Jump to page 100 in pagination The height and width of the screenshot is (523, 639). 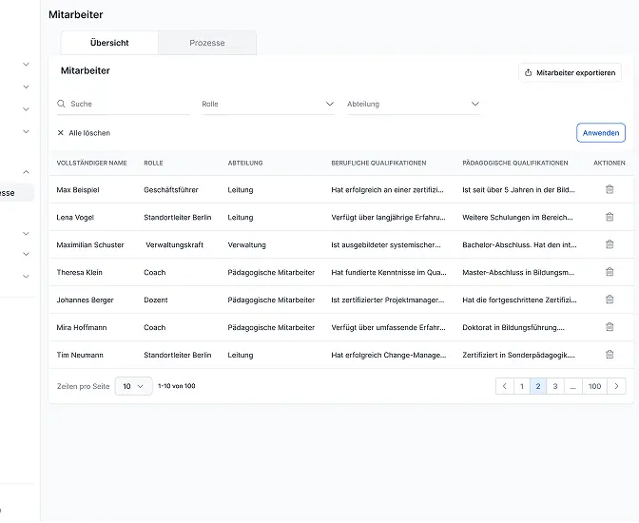pos(594,386)
